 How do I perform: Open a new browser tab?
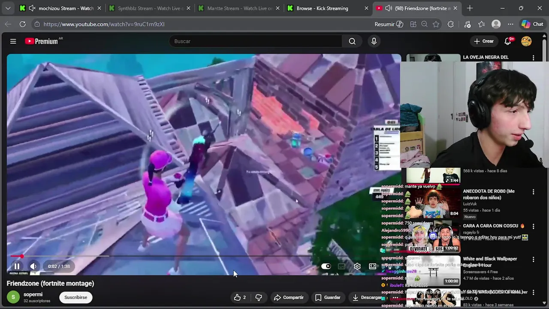click(470, 8)
